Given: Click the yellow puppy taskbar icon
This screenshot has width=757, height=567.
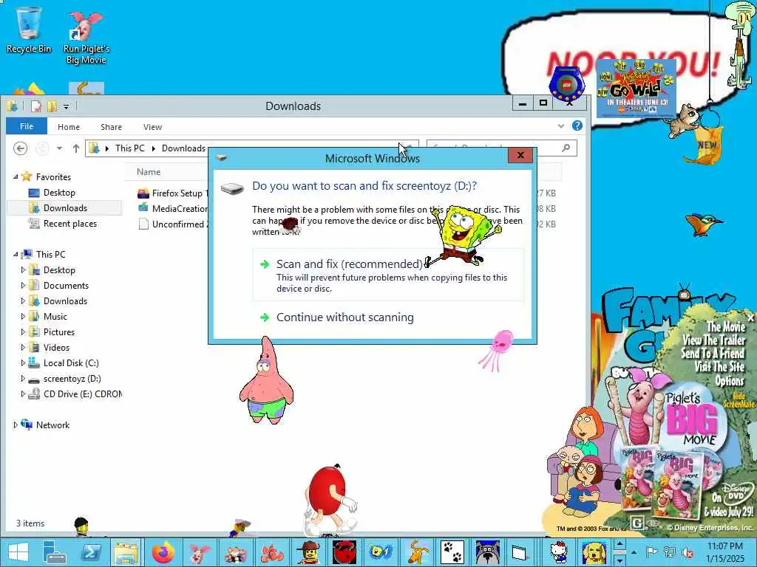Looking at the screenshot, I should (x=594, y=552).
